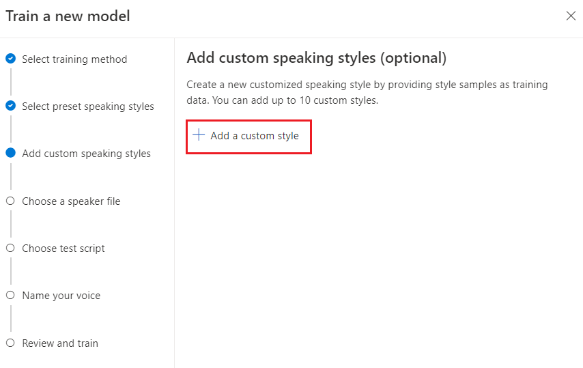Click the Review and train step circle

click(x=10, y=343)
